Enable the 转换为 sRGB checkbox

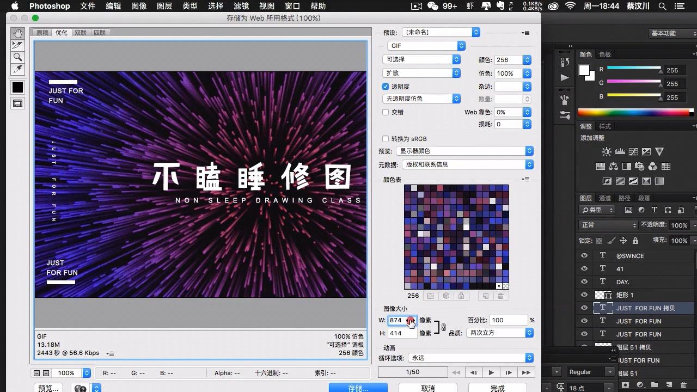pyautogui.click(x=386, y=139)
